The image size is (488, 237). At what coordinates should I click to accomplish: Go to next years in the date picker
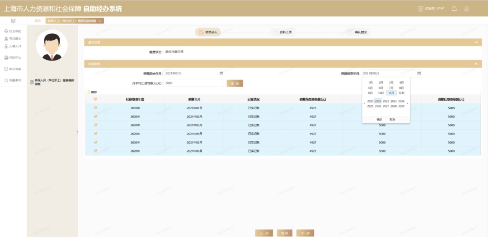coord(408,104)
